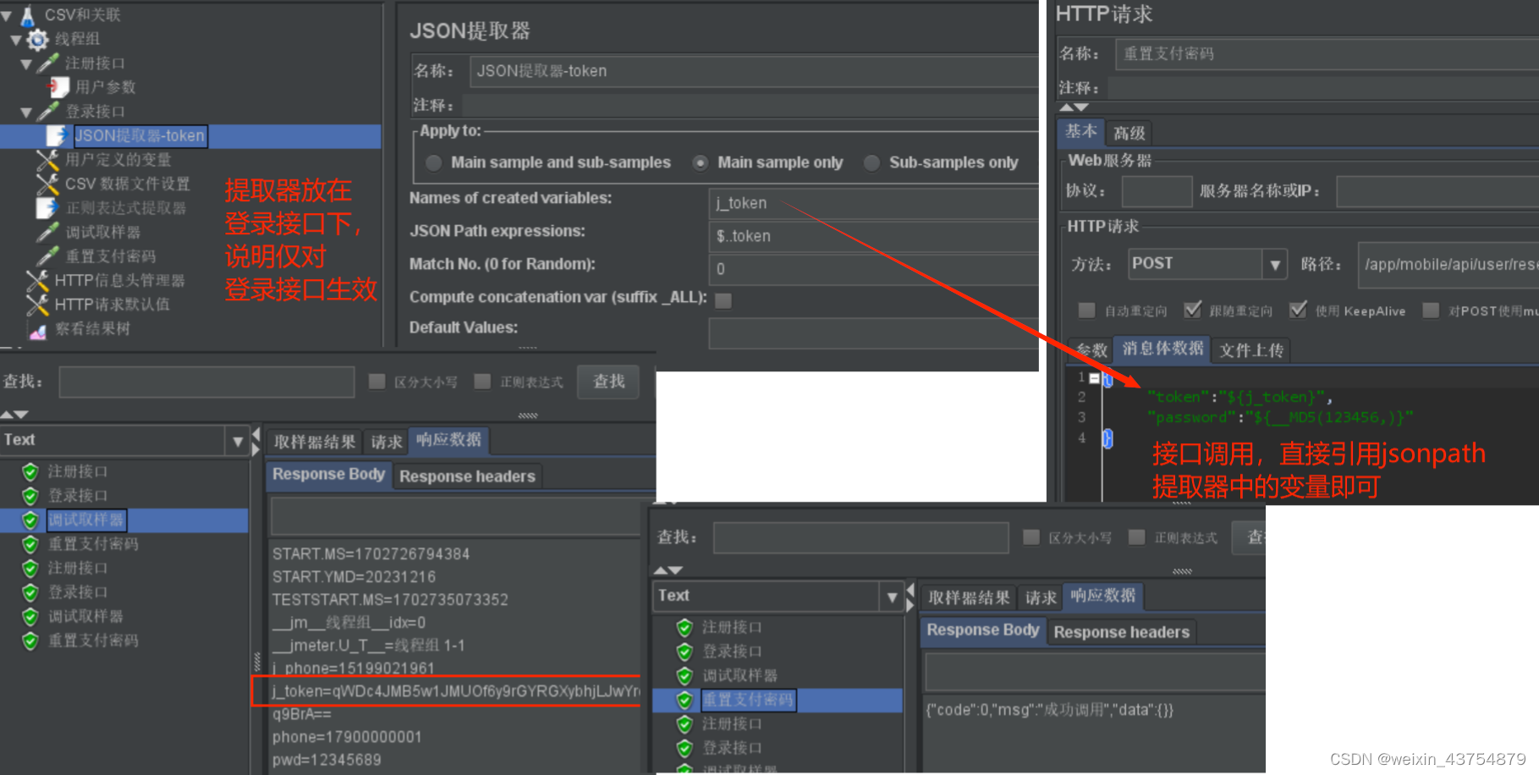Click the JSON Path expressions field
This screenshot has width=1539, height=775.
873,236
